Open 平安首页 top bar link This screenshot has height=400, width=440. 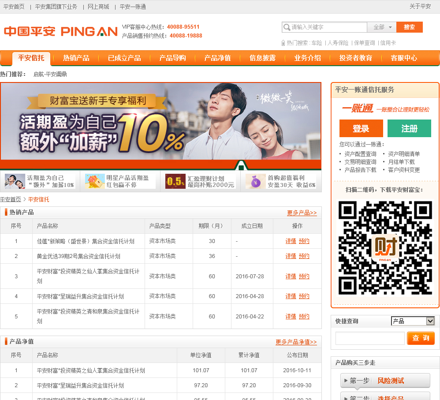coord(14,7)
